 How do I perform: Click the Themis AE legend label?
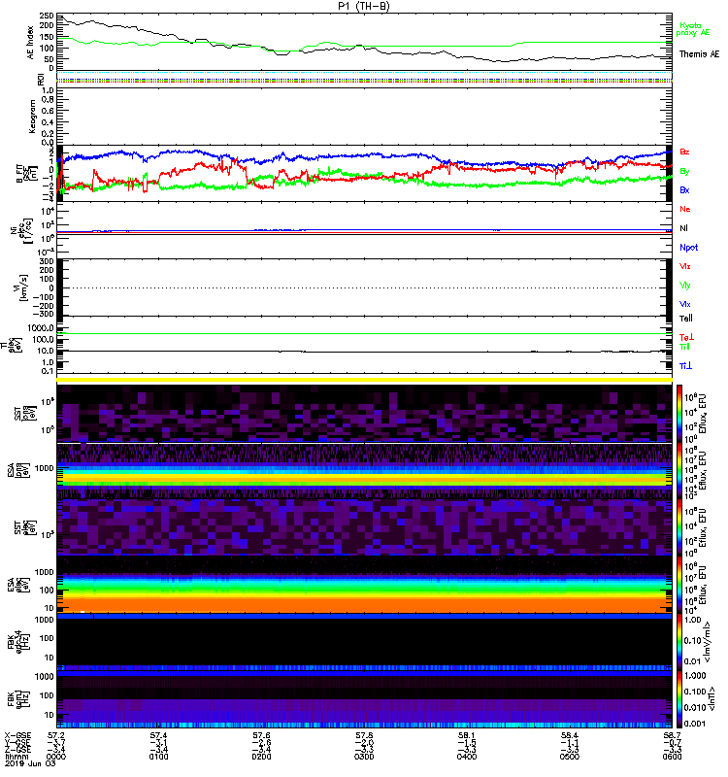point(699,54)
